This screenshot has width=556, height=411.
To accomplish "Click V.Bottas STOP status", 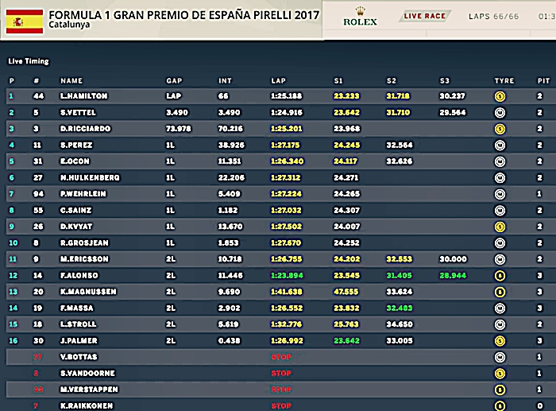I will (x=280, y=357).
